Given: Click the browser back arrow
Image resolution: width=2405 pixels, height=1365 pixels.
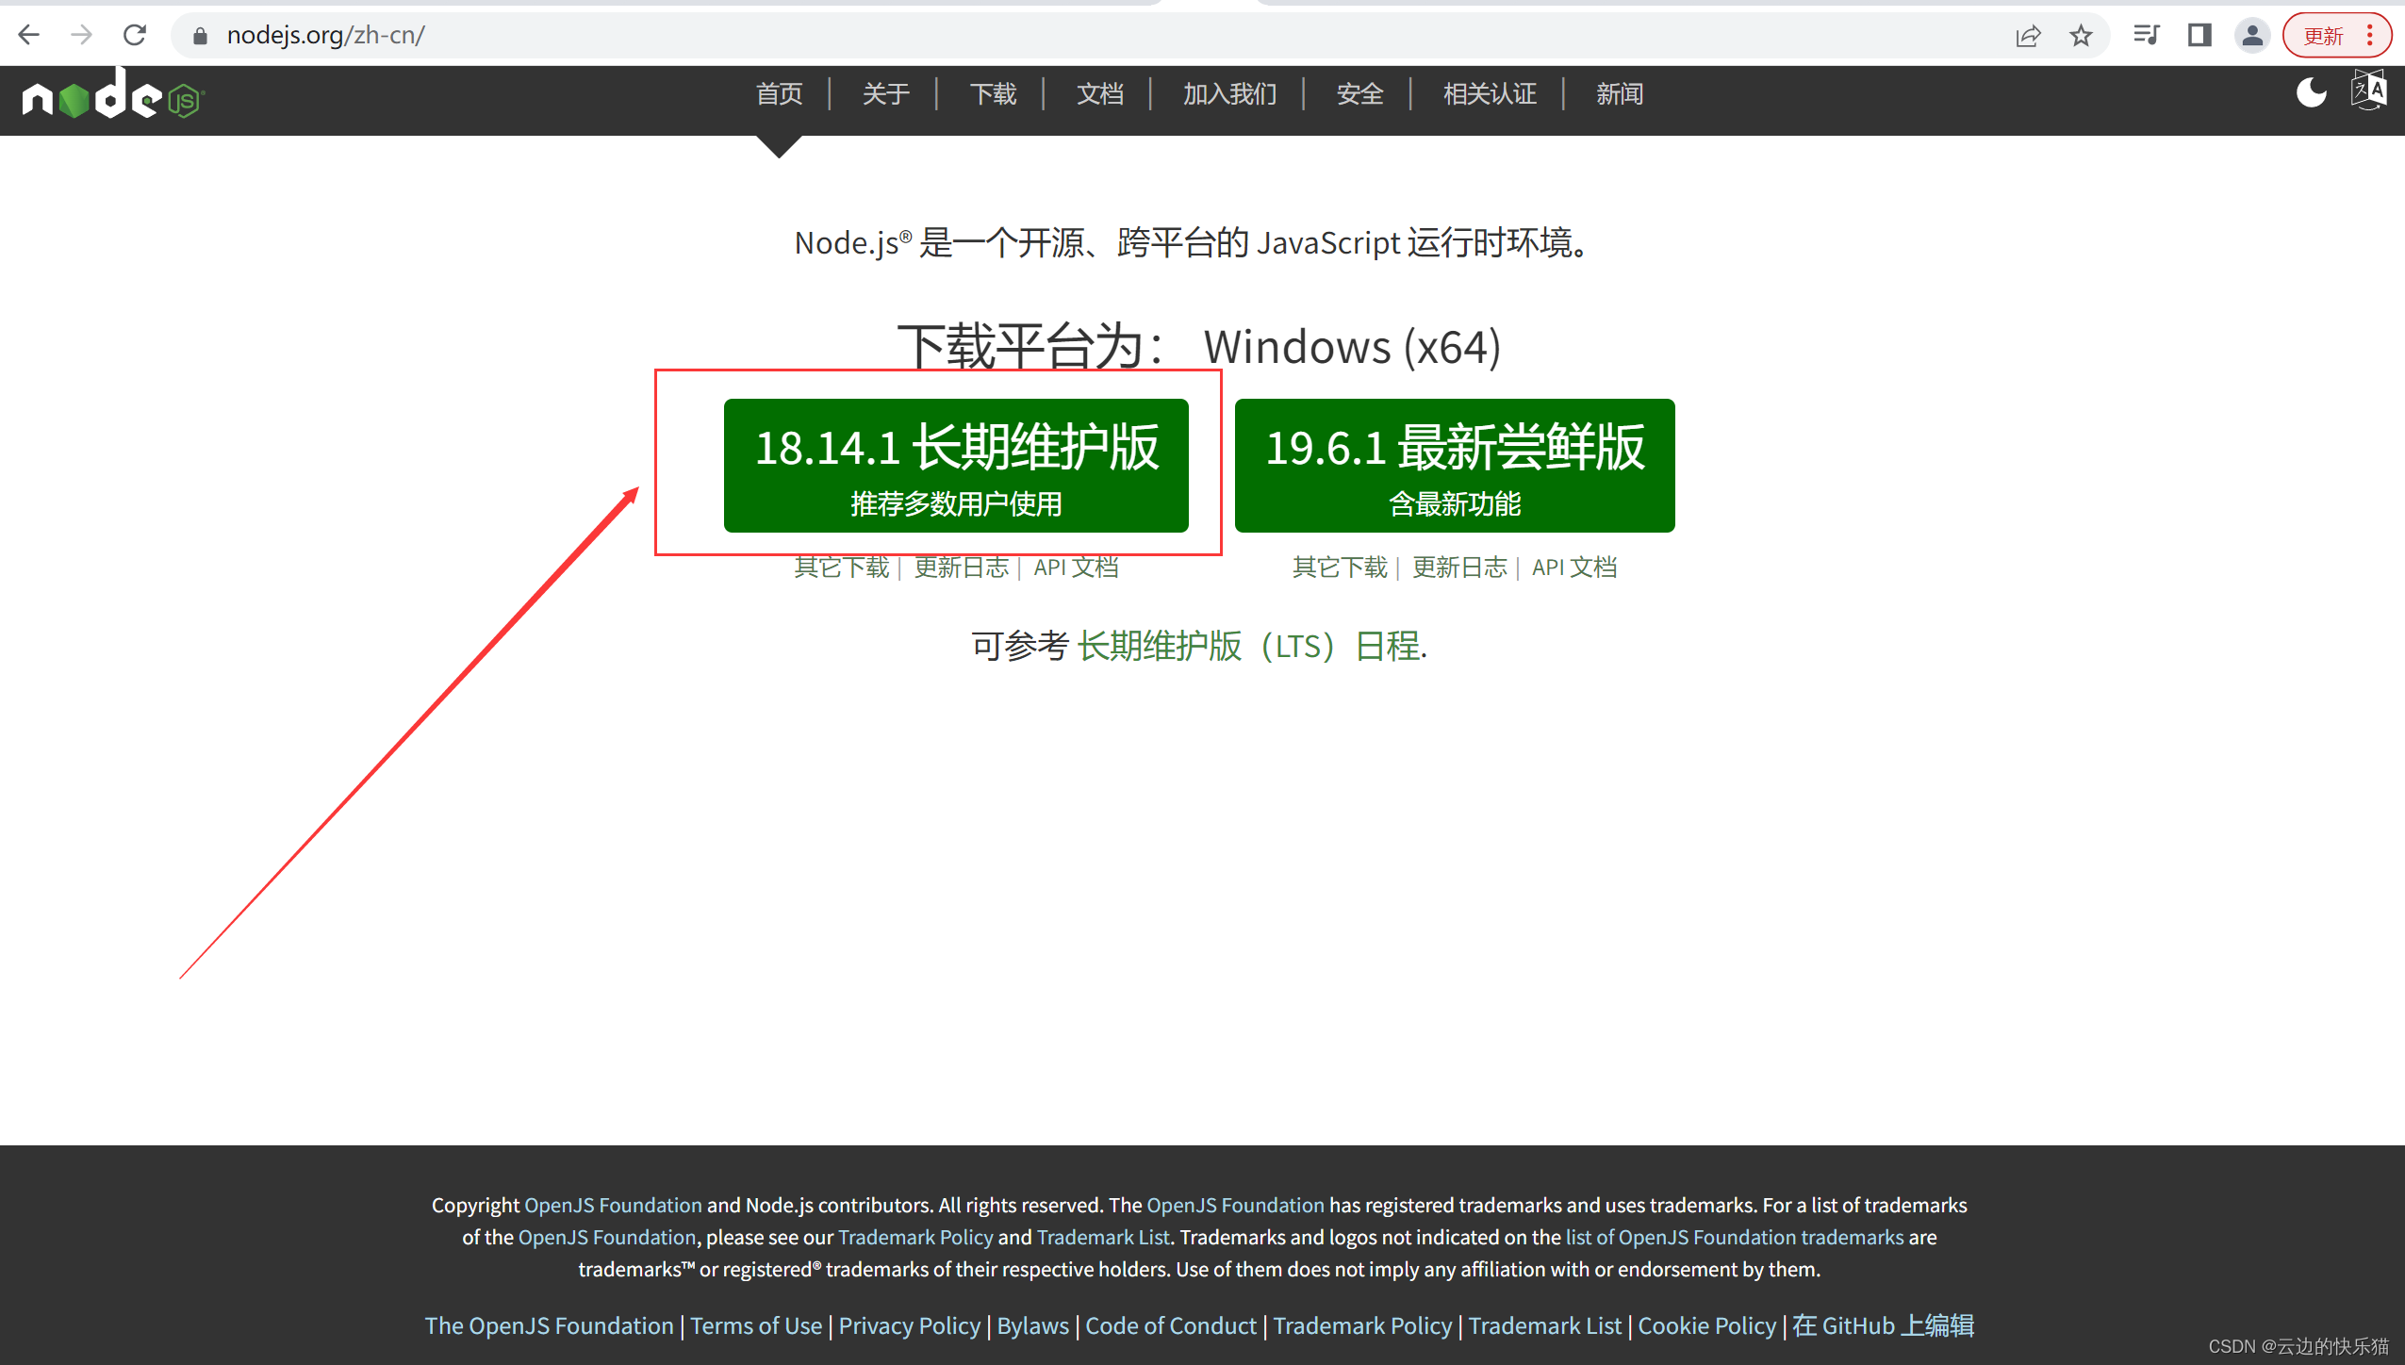Looking at the screenshot, I should (29, 36).
